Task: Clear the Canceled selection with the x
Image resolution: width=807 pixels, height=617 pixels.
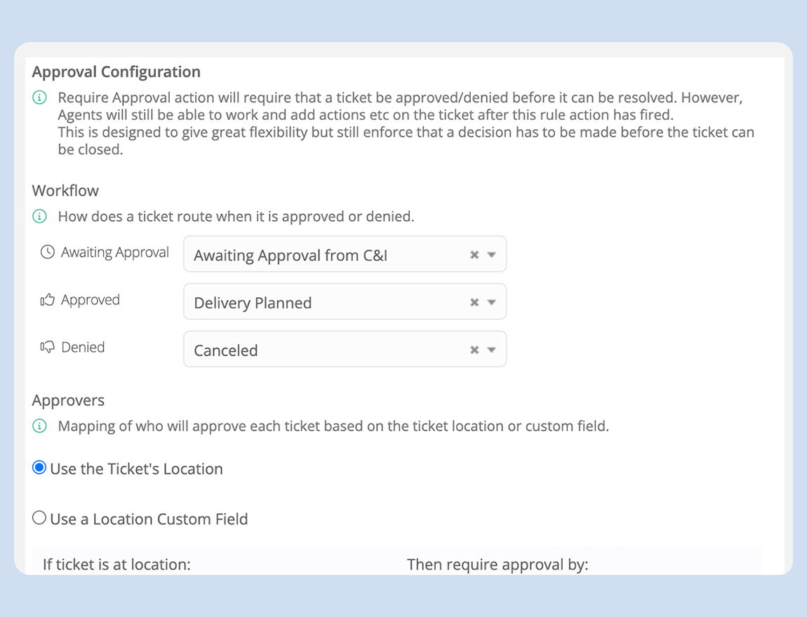Action: click(474, 350)
